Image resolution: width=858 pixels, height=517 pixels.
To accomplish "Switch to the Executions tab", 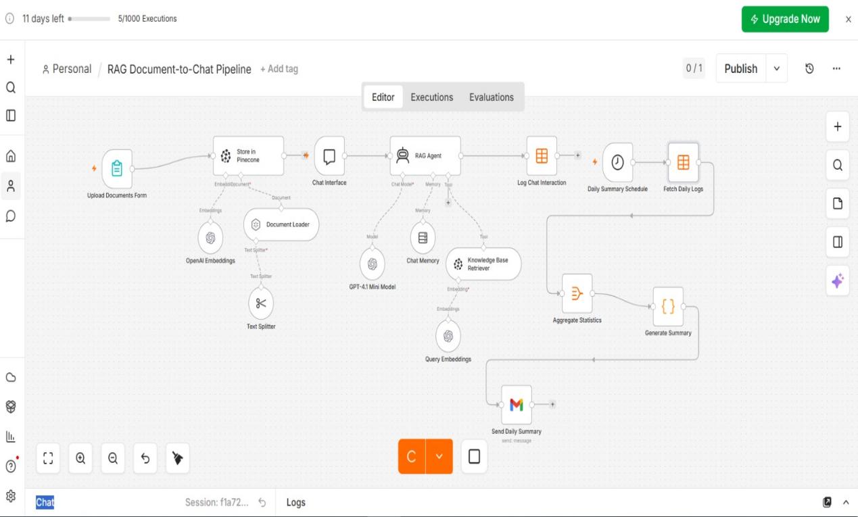I will [432, 97].
